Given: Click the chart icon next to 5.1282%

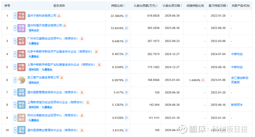Looking at the screenshot, I should (x=126, y=105).
